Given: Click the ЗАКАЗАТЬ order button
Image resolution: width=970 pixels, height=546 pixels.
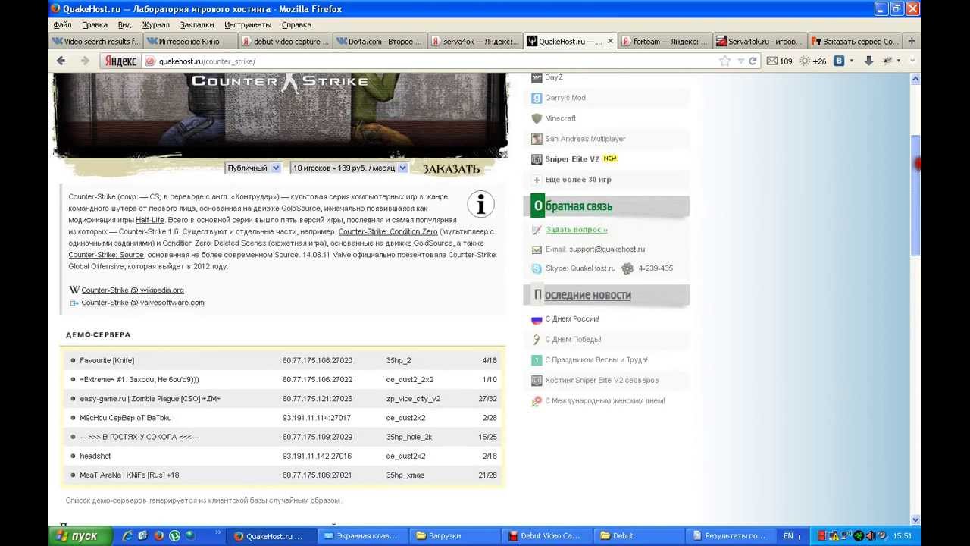Looking at the screenshot, I should point(451,169).
